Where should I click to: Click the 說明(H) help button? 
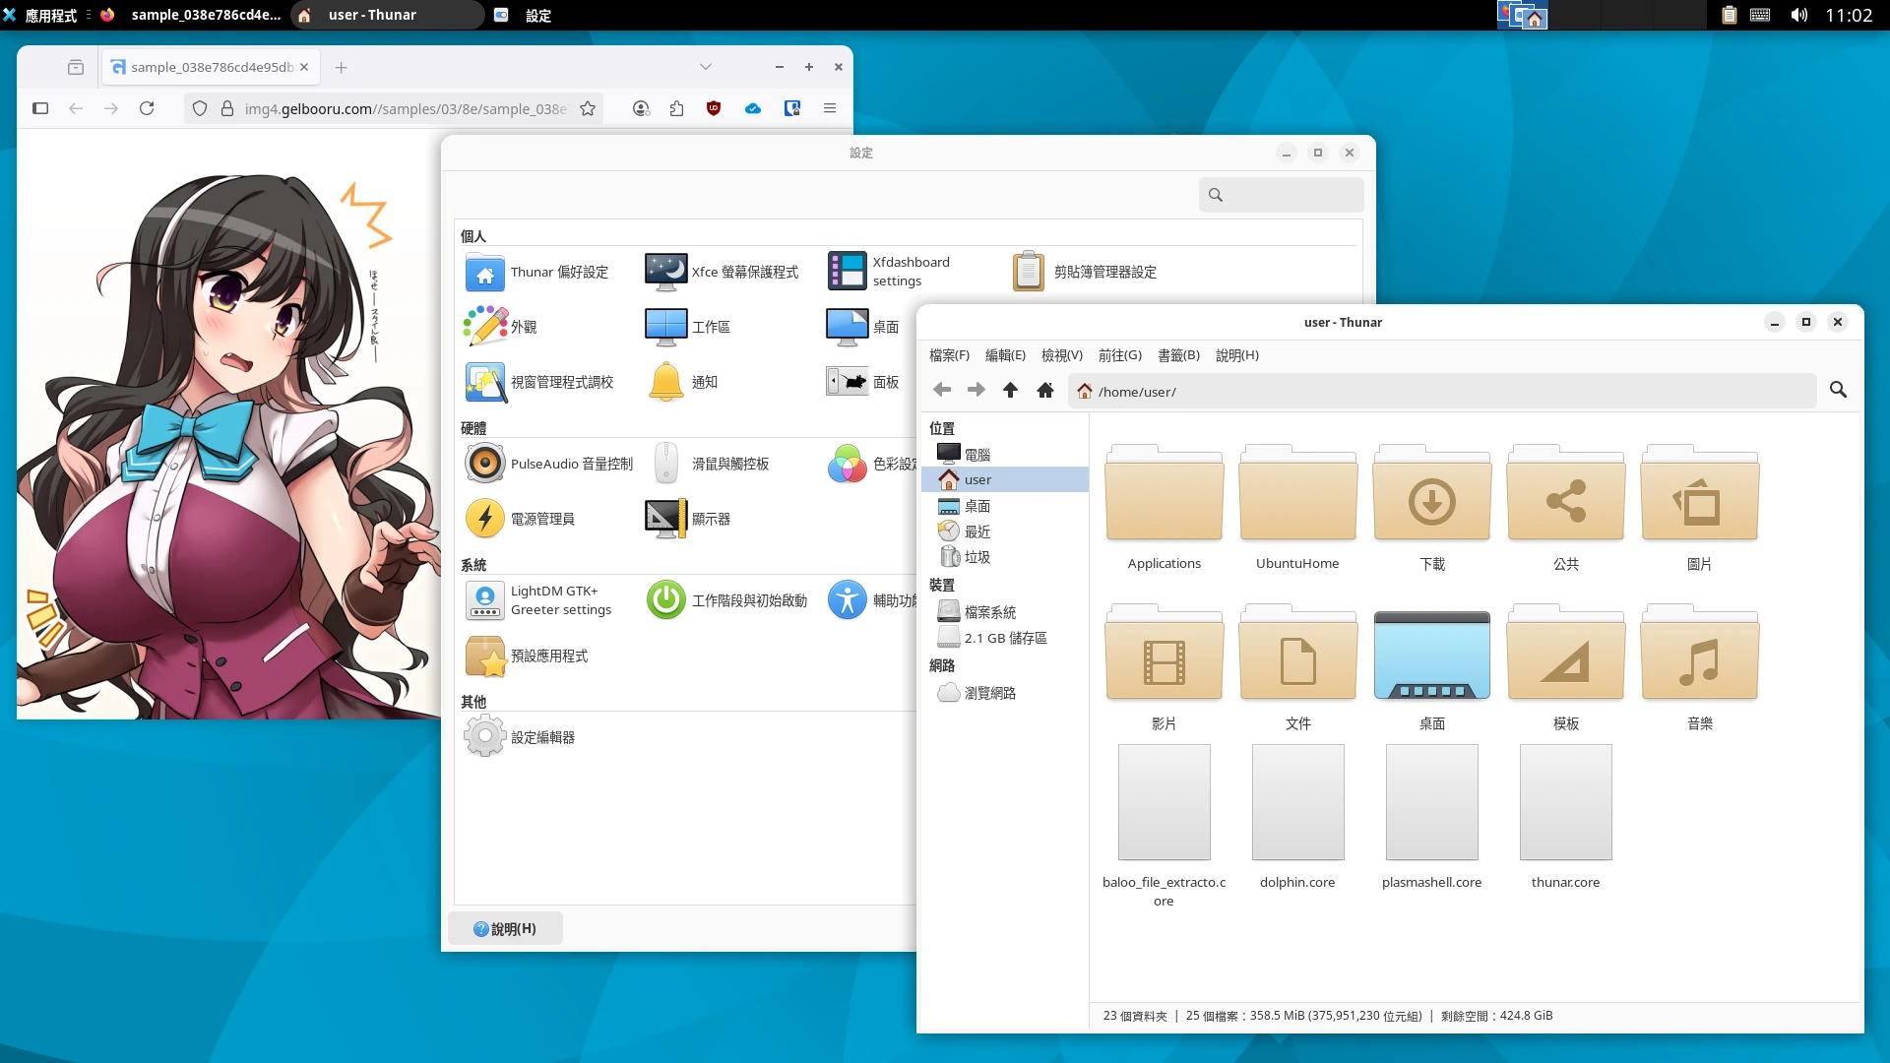(x=505, y=927)
